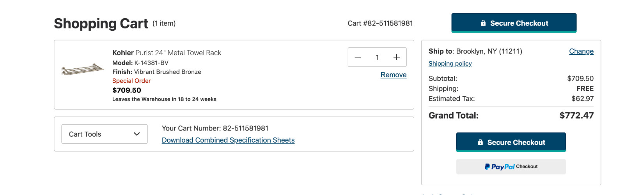Open the towel rack product thumbnail
The width and height of the screenshot is (624, 195).
click(x=83, y=70)
